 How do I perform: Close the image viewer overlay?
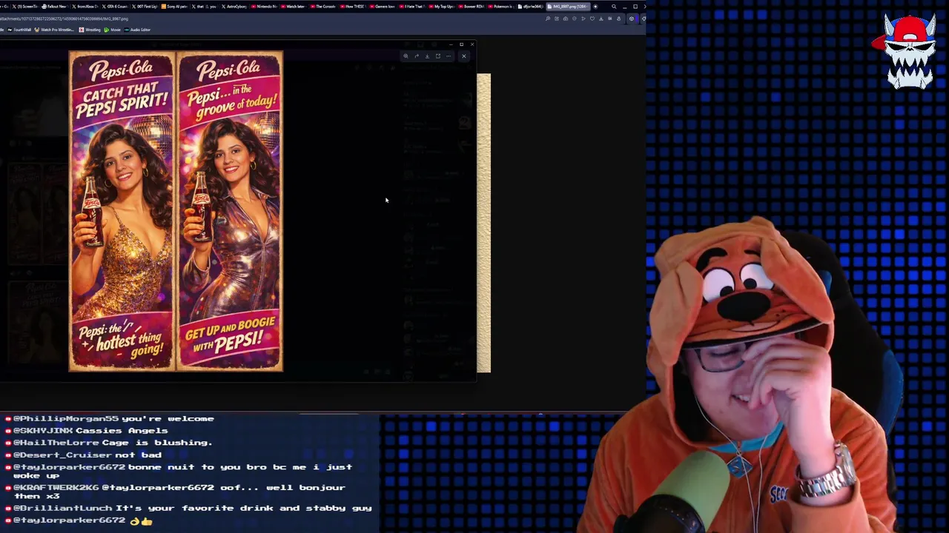coord(464,56)
